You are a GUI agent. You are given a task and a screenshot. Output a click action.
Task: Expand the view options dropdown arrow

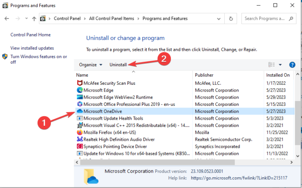pos(280,65)
